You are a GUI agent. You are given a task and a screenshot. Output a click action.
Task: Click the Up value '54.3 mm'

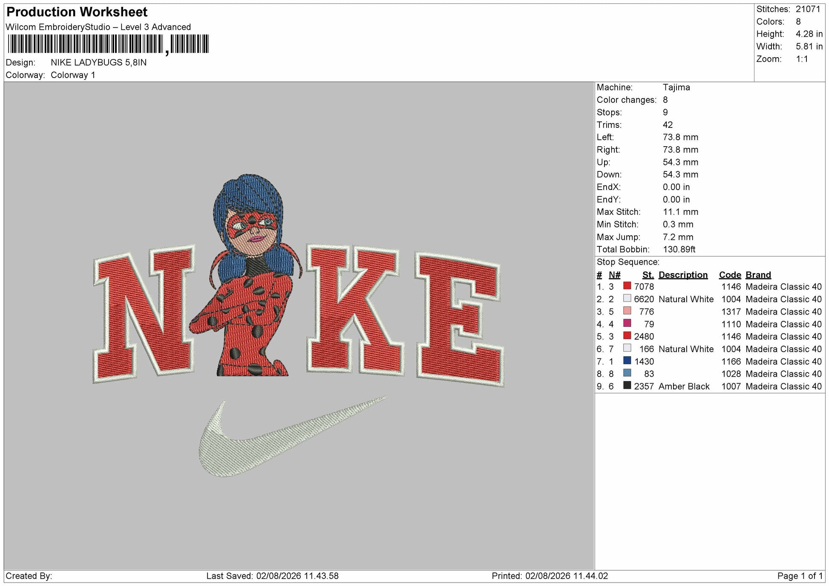[x=681, y=162]
